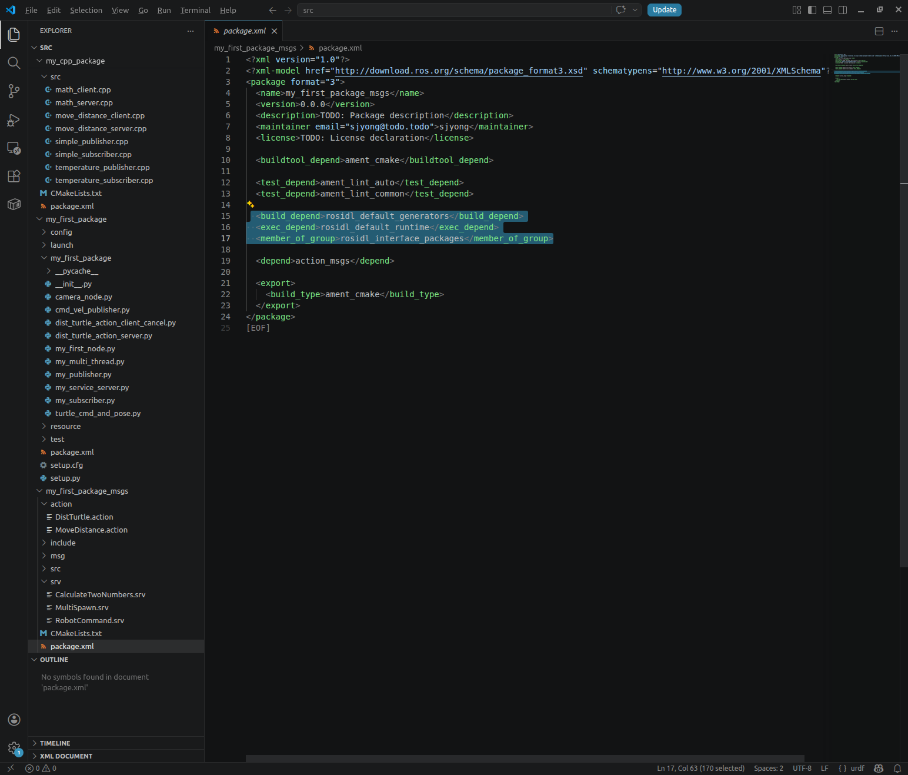Open the Edit menu
Image resolution: width=908 pixels, height=775 pixels.
click(x=54, y=10)
